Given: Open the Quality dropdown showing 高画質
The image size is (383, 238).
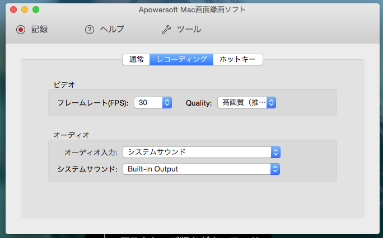Looking at the screenshot, I should (x=247, y=103).
